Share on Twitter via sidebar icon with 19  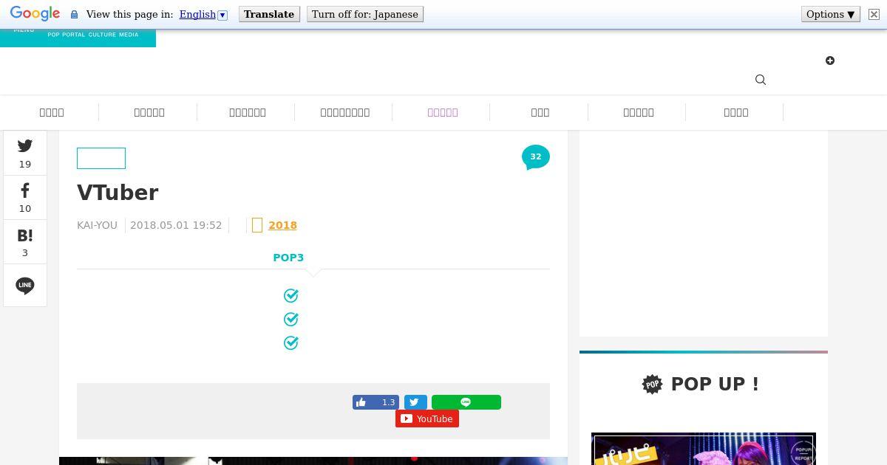coord(25,154)
